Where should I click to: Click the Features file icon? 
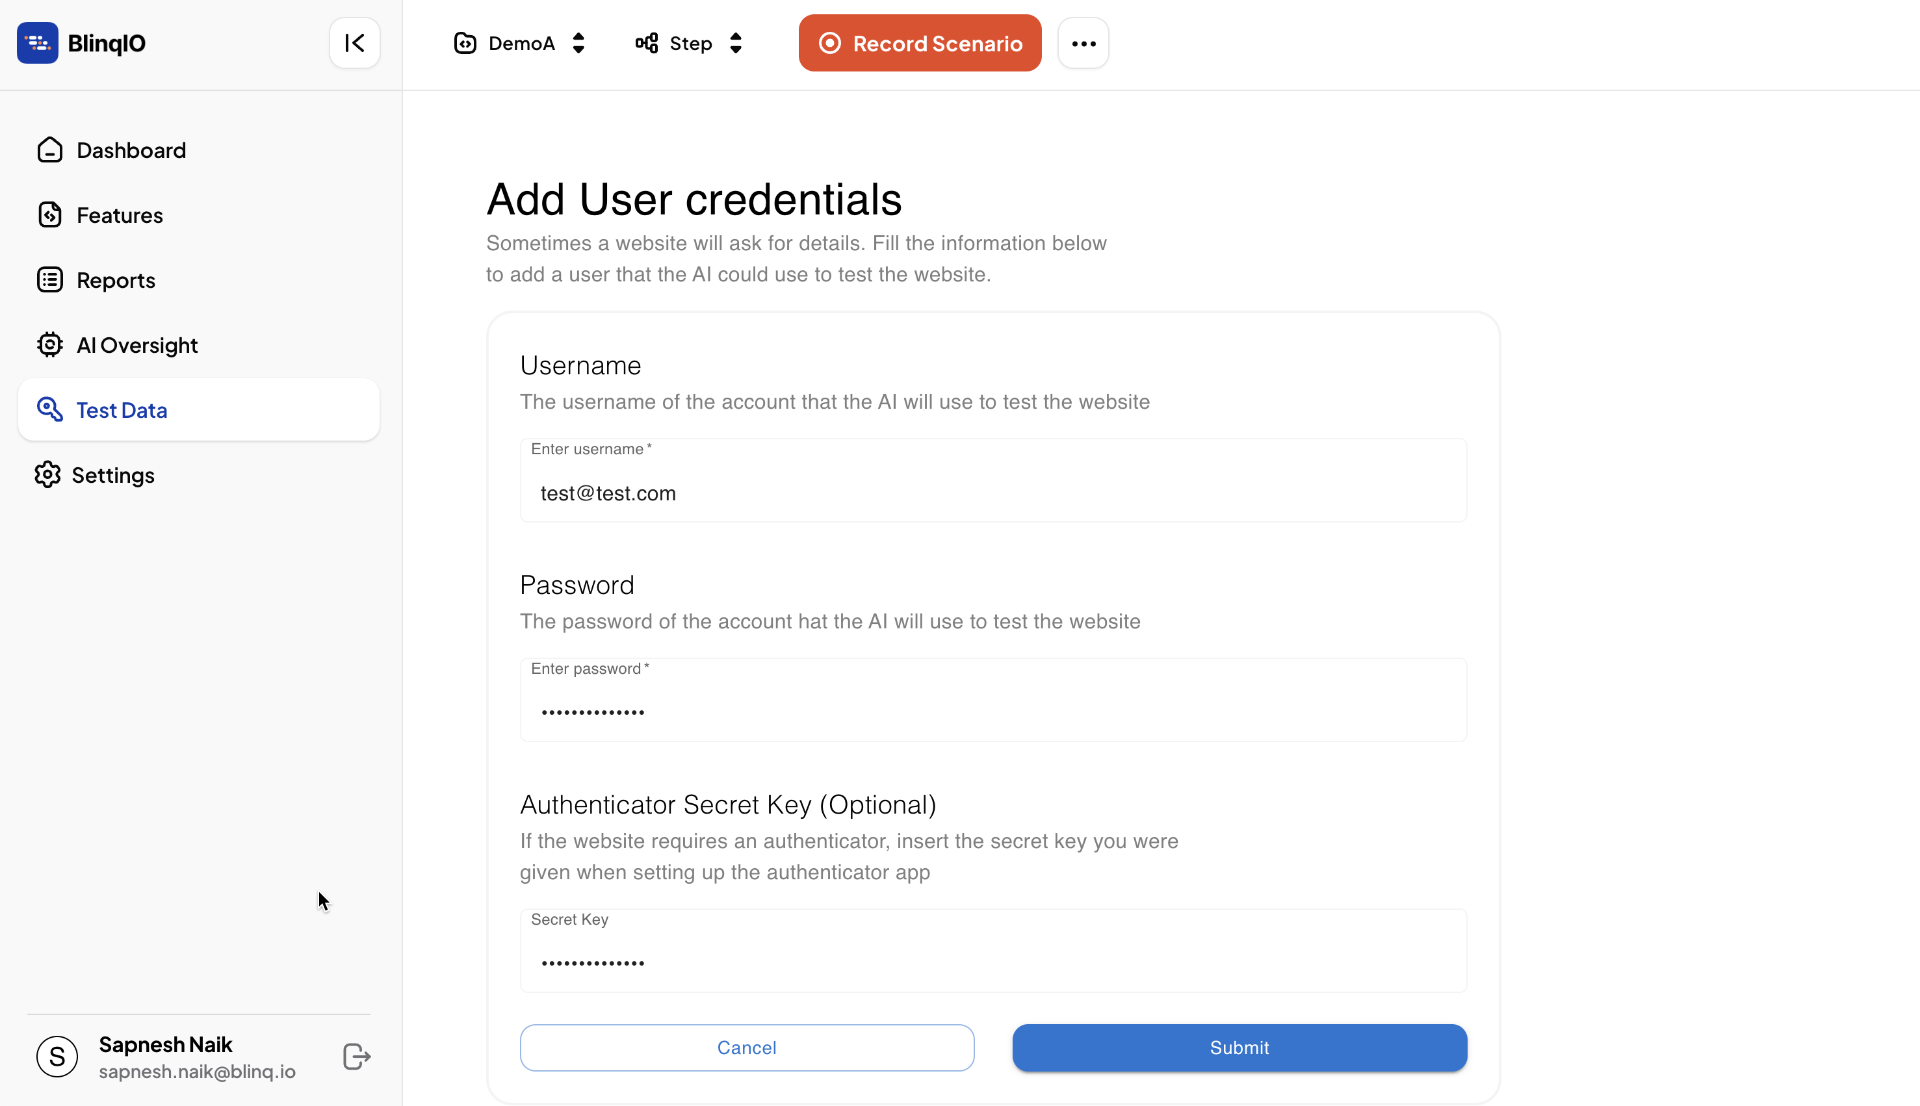[50, 215]
